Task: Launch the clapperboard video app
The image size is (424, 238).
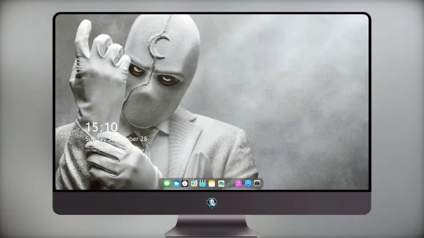Action: coord(202,183)
